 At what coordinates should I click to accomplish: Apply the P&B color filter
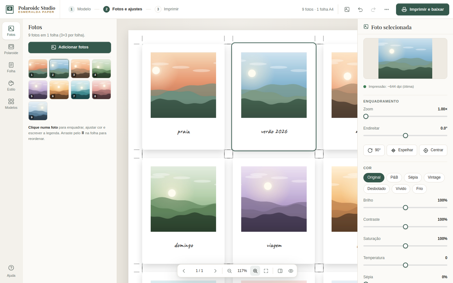coord(394,178)
